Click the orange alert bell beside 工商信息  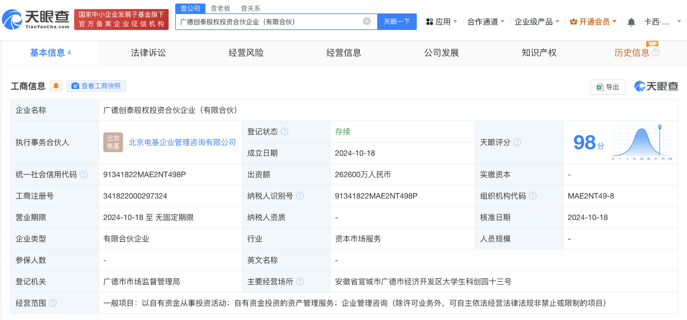56,86
